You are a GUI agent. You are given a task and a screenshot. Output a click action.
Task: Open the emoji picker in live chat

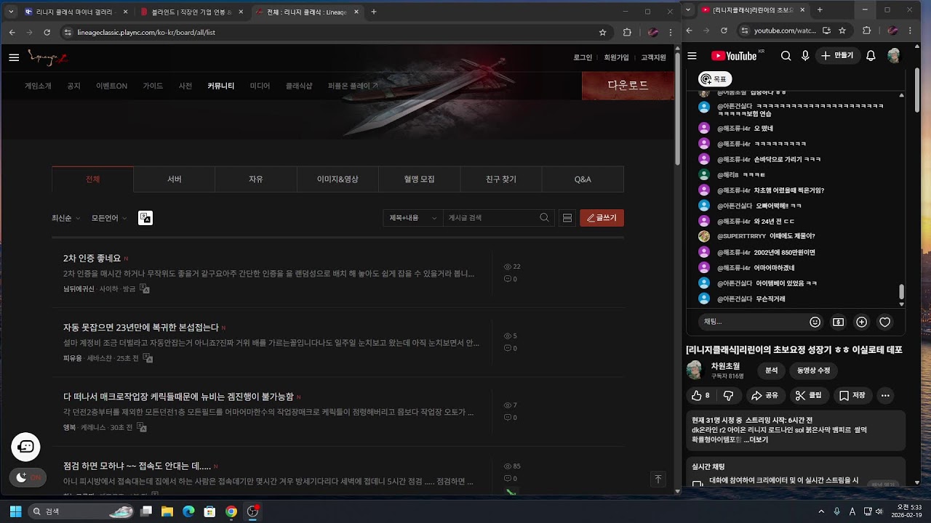pos(815,322)
